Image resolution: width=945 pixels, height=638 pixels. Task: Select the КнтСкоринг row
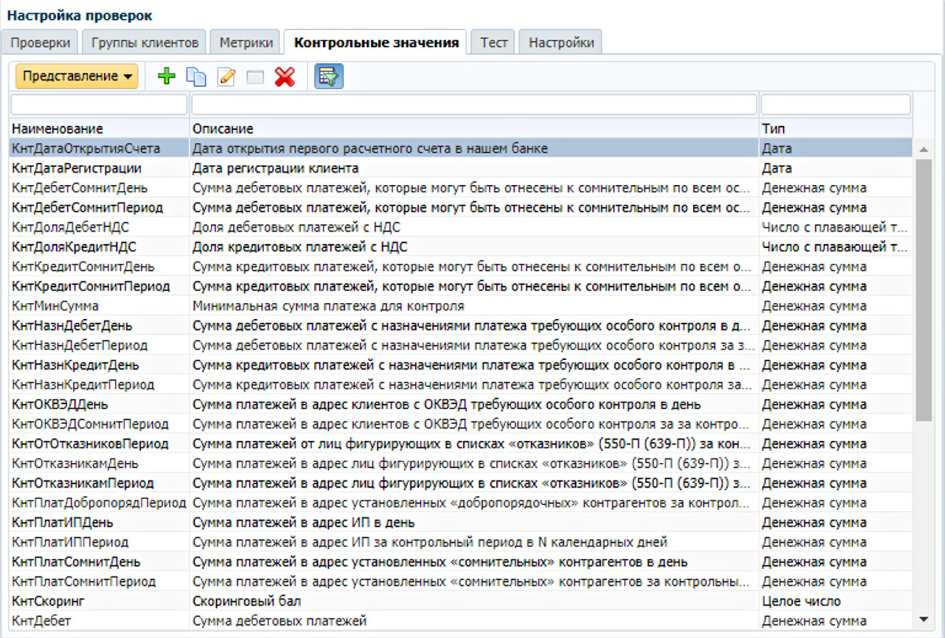point(49,602)
